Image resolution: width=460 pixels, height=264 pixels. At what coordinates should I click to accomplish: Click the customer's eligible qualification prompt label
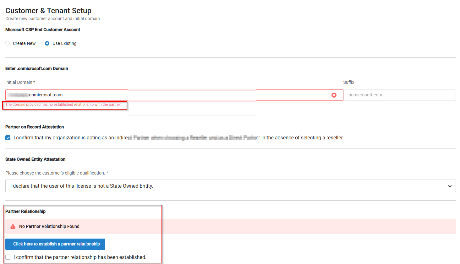(x=57, y=173)
